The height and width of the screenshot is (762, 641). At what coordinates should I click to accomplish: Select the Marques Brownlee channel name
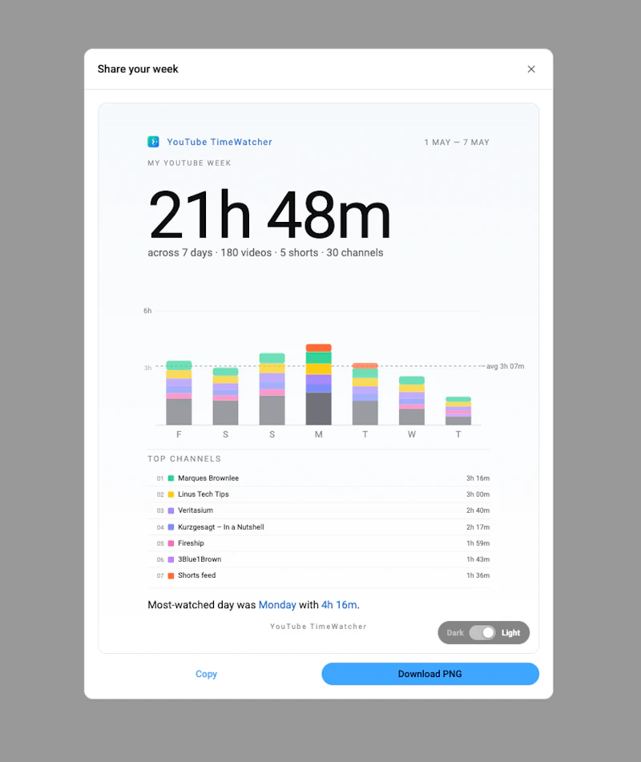pos(208,478)
